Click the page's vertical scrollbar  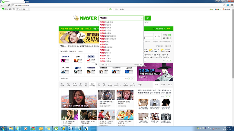pyautogui.click(x=233, y=45)
